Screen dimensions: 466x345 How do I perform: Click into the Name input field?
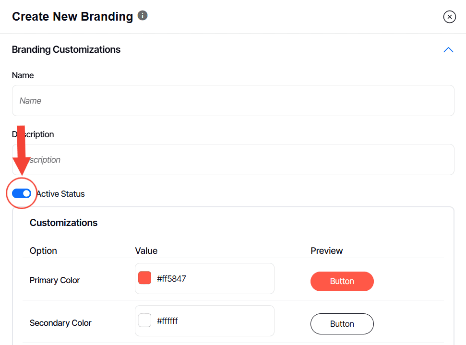coord(233,101)
